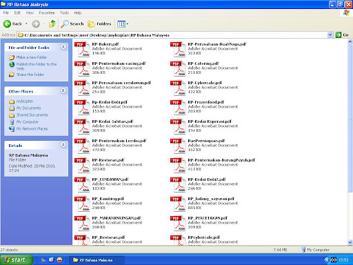
Task: Open mybizplan in Other Places
Action: pyautogui.click(x=25, y=101)
